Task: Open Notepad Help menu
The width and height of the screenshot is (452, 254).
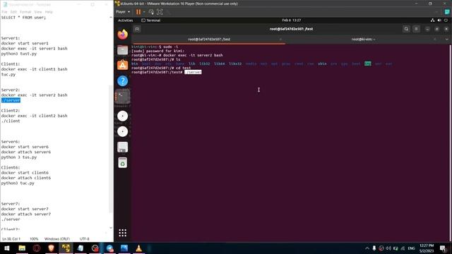Action: coord(49,12)
